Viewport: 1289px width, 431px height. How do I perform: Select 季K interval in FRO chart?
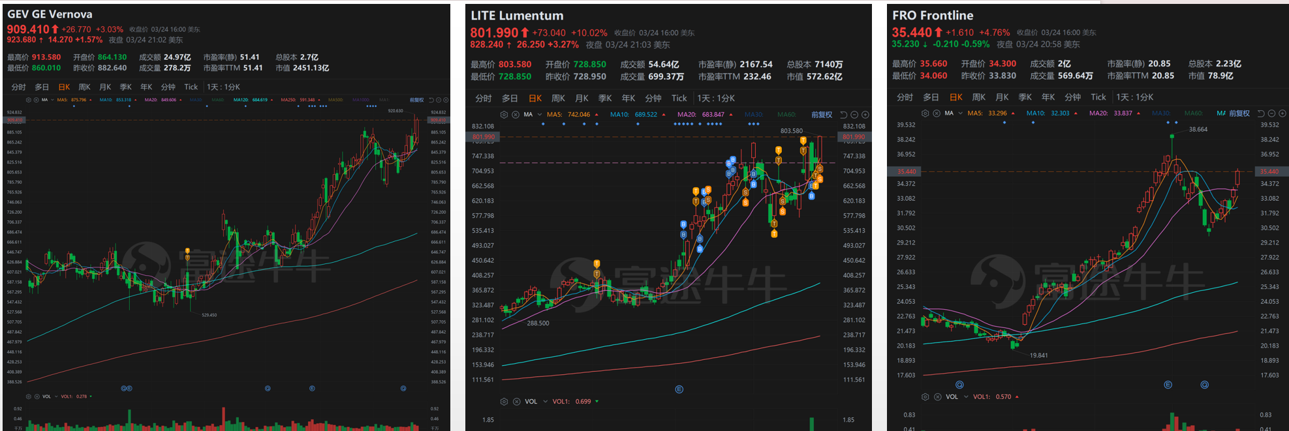tap(1025, 97)
